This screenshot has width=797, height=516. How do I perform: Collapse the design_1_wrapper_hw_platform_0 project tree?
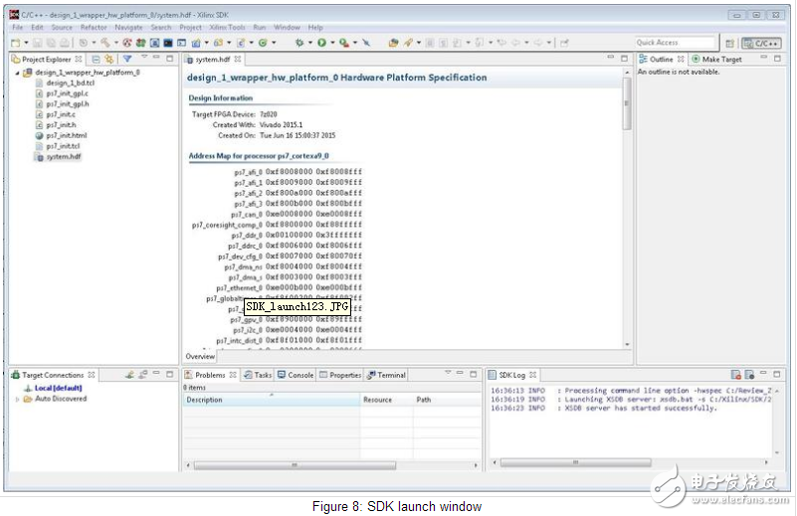(17, 73)
